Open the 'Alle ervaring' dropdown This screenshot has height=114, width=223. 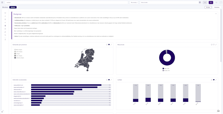[x=134, y=2]
